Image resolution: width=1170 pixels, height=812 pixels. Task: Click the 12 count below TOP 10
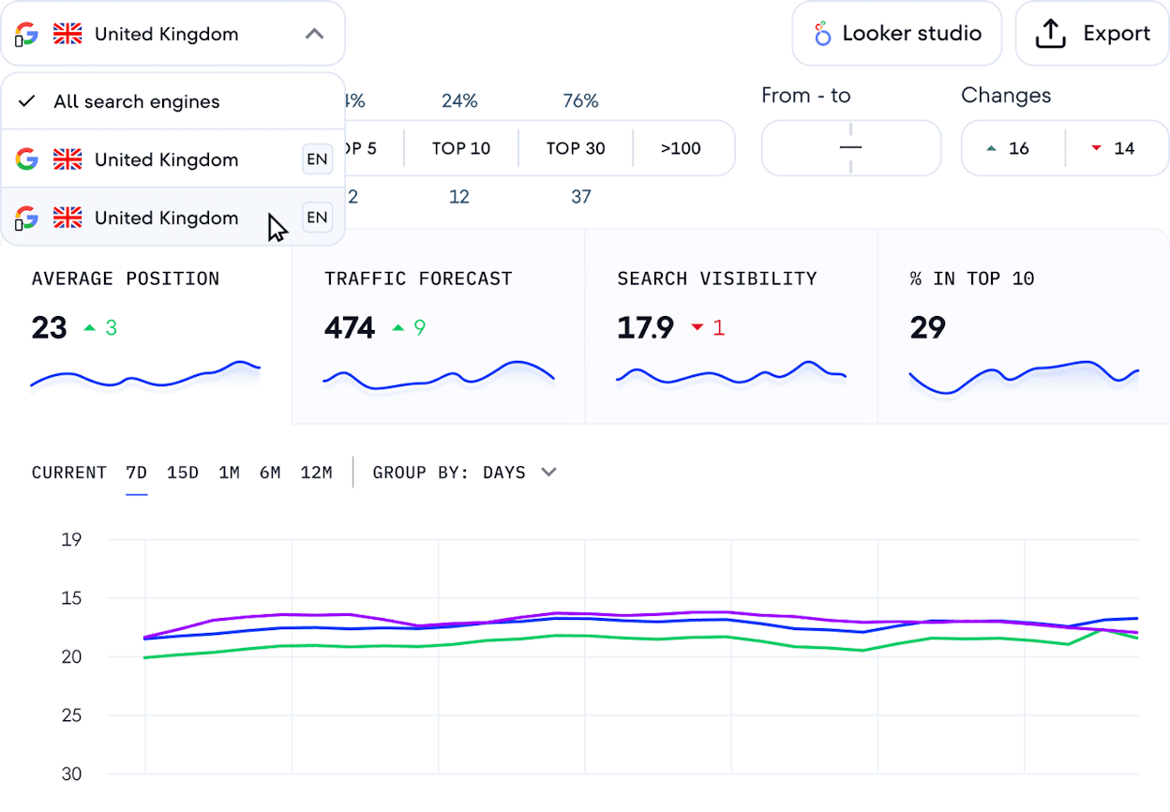pyautogui.click(x=459, y=197)
